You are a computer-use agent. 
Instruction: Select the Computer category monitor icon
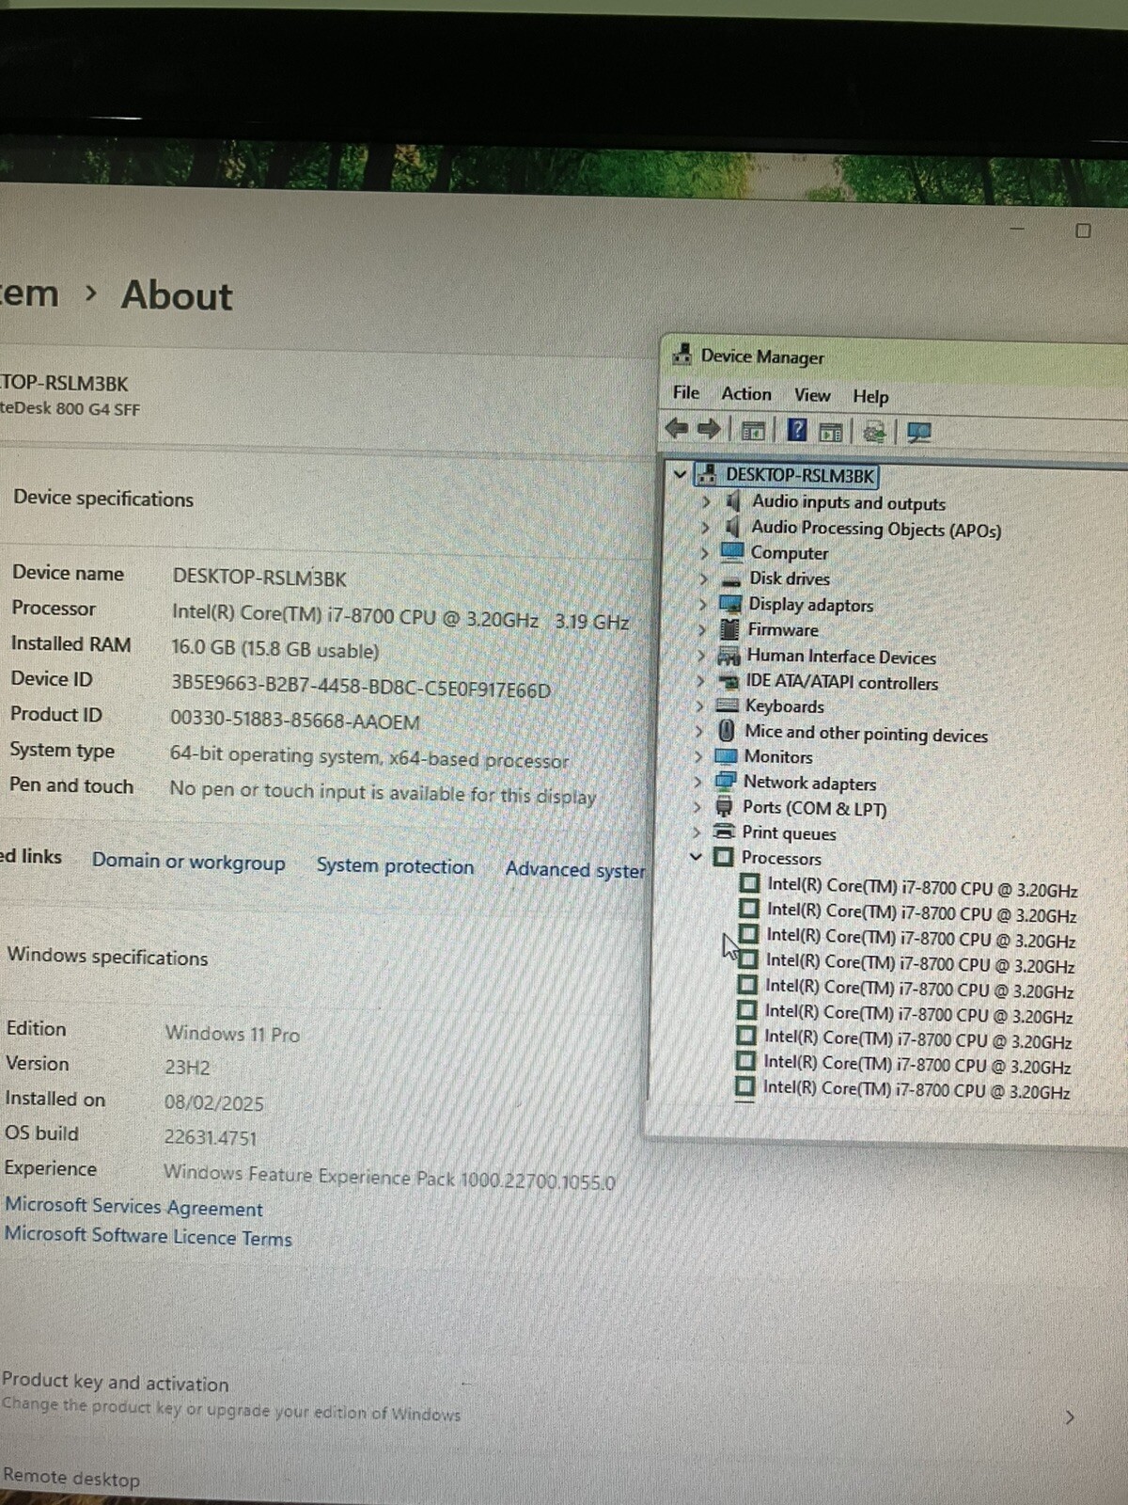pos(732,551)
